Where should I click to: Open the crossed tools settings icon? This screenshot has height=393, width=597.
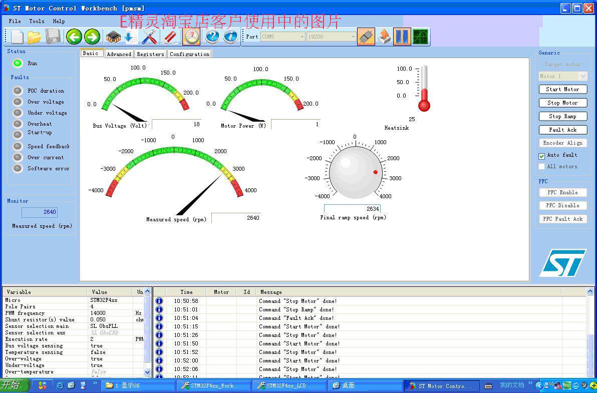coord(150,37)
